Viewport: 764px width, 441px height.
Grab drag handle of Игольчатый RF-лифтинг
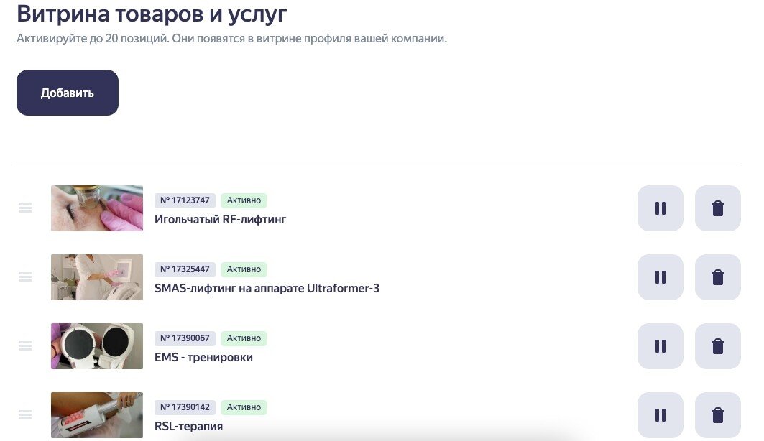(25, 208)
